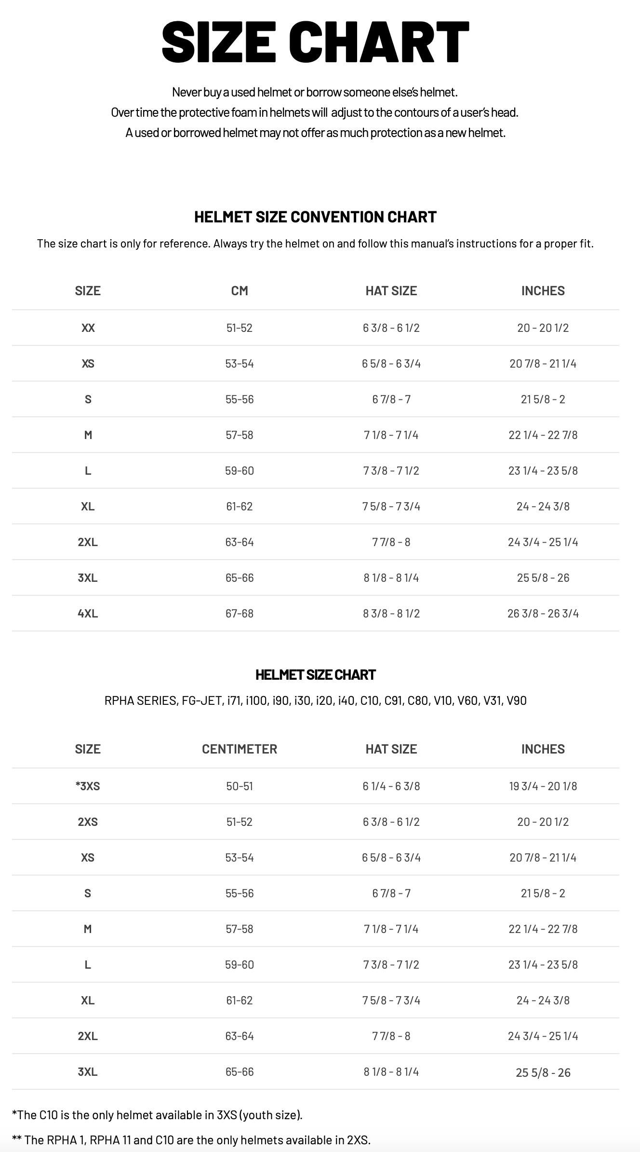Click the 8 3/8 - 8 1/2 hat size
This screenshot has width=640, height=1152.
391,614
